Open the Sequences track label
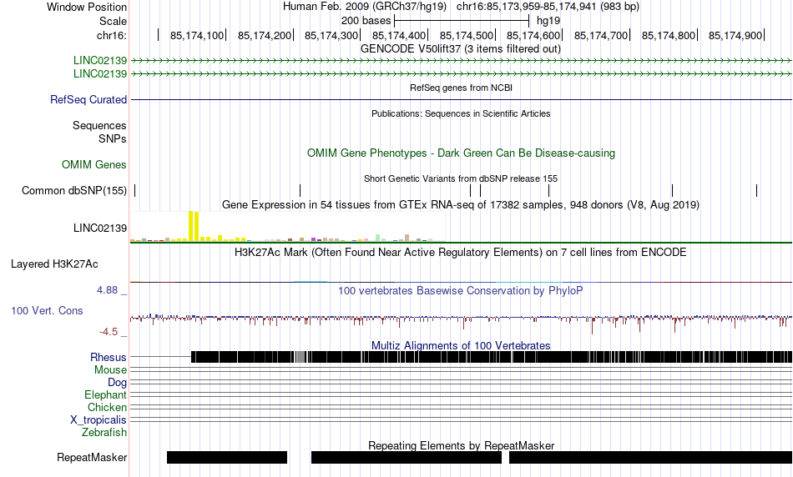The width and height of the screenshot is (793, 477). [99, 125]
